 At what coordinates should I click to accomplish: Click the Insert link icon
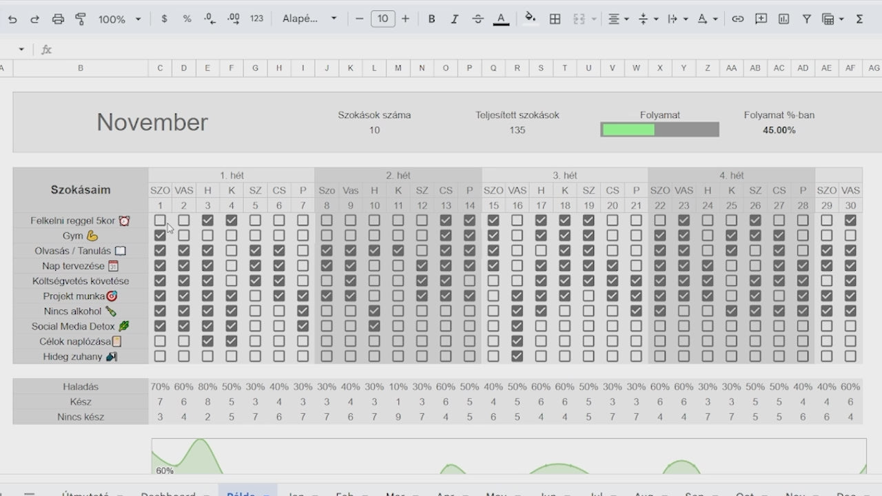coord(737,19)
